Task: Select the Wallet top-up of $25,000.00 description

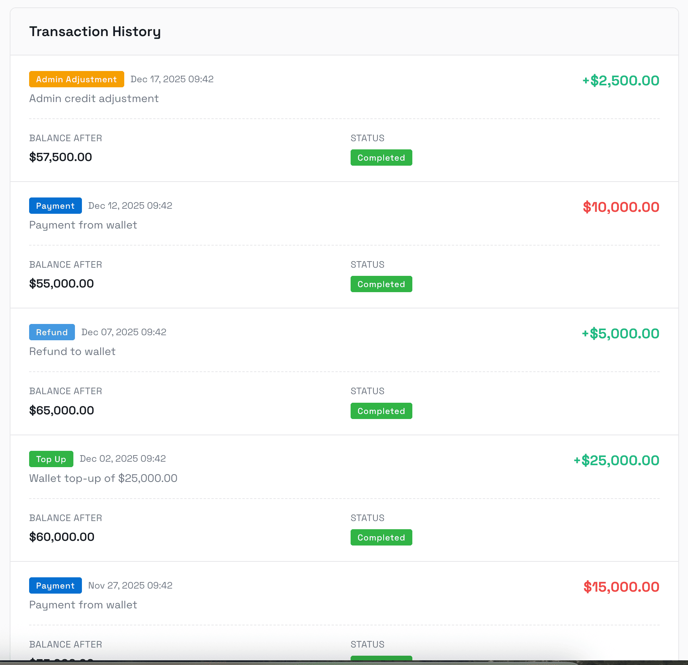Action: pyautogui.click(x=103, y=478)
